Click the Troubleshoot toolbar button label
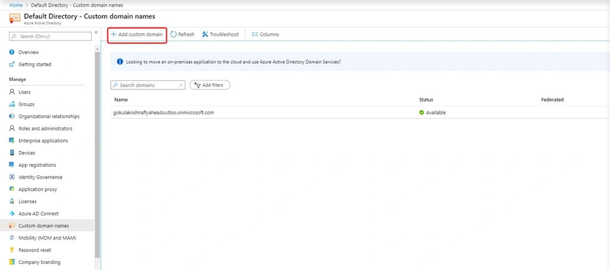 click(x=225, y=34)
